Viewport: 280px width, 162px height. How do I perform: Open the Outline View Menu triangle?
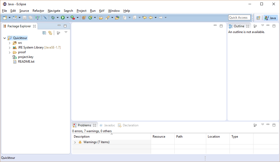(262, 25)
